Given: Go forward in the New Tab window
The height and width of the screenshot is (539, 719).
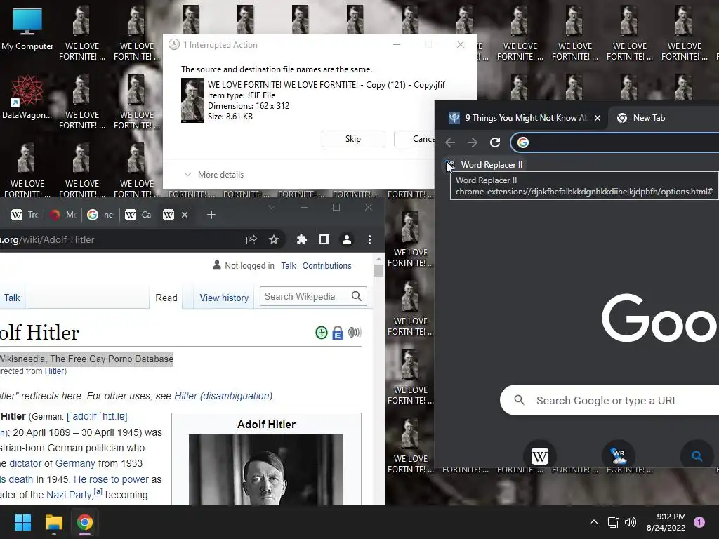Looking at the screenshot, I should (x=473, y=142).
